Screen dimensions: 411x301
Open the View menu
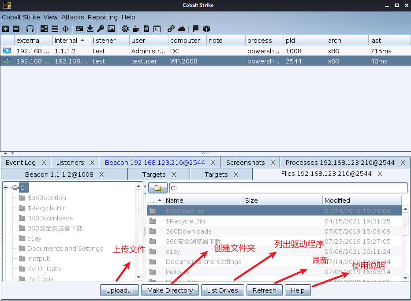pyautogui.click(x=50, y=17)
